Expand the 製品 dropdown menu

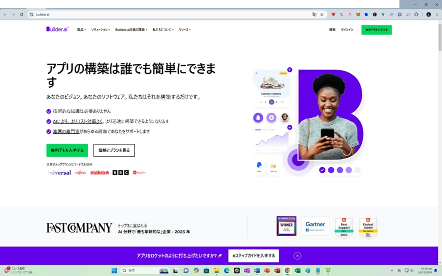click(x=81, y=29)
